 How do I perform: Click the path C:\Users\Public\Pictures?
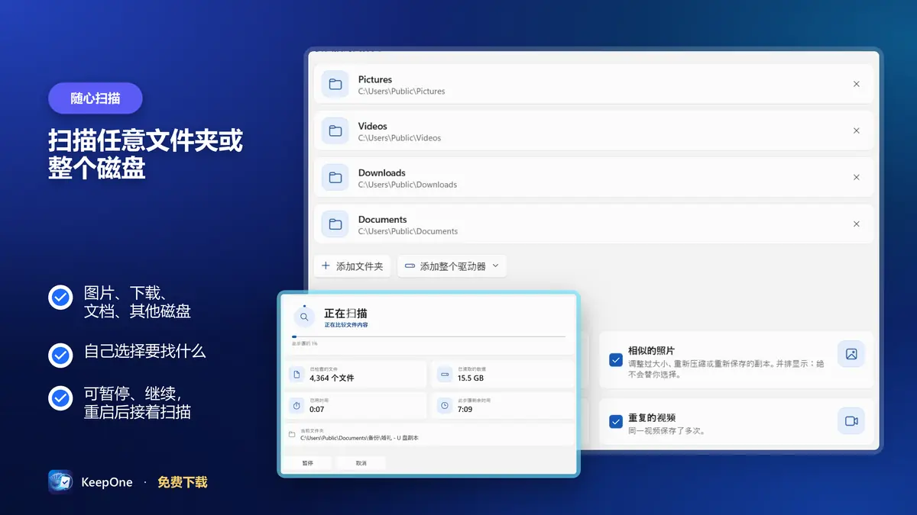point(401,92)
